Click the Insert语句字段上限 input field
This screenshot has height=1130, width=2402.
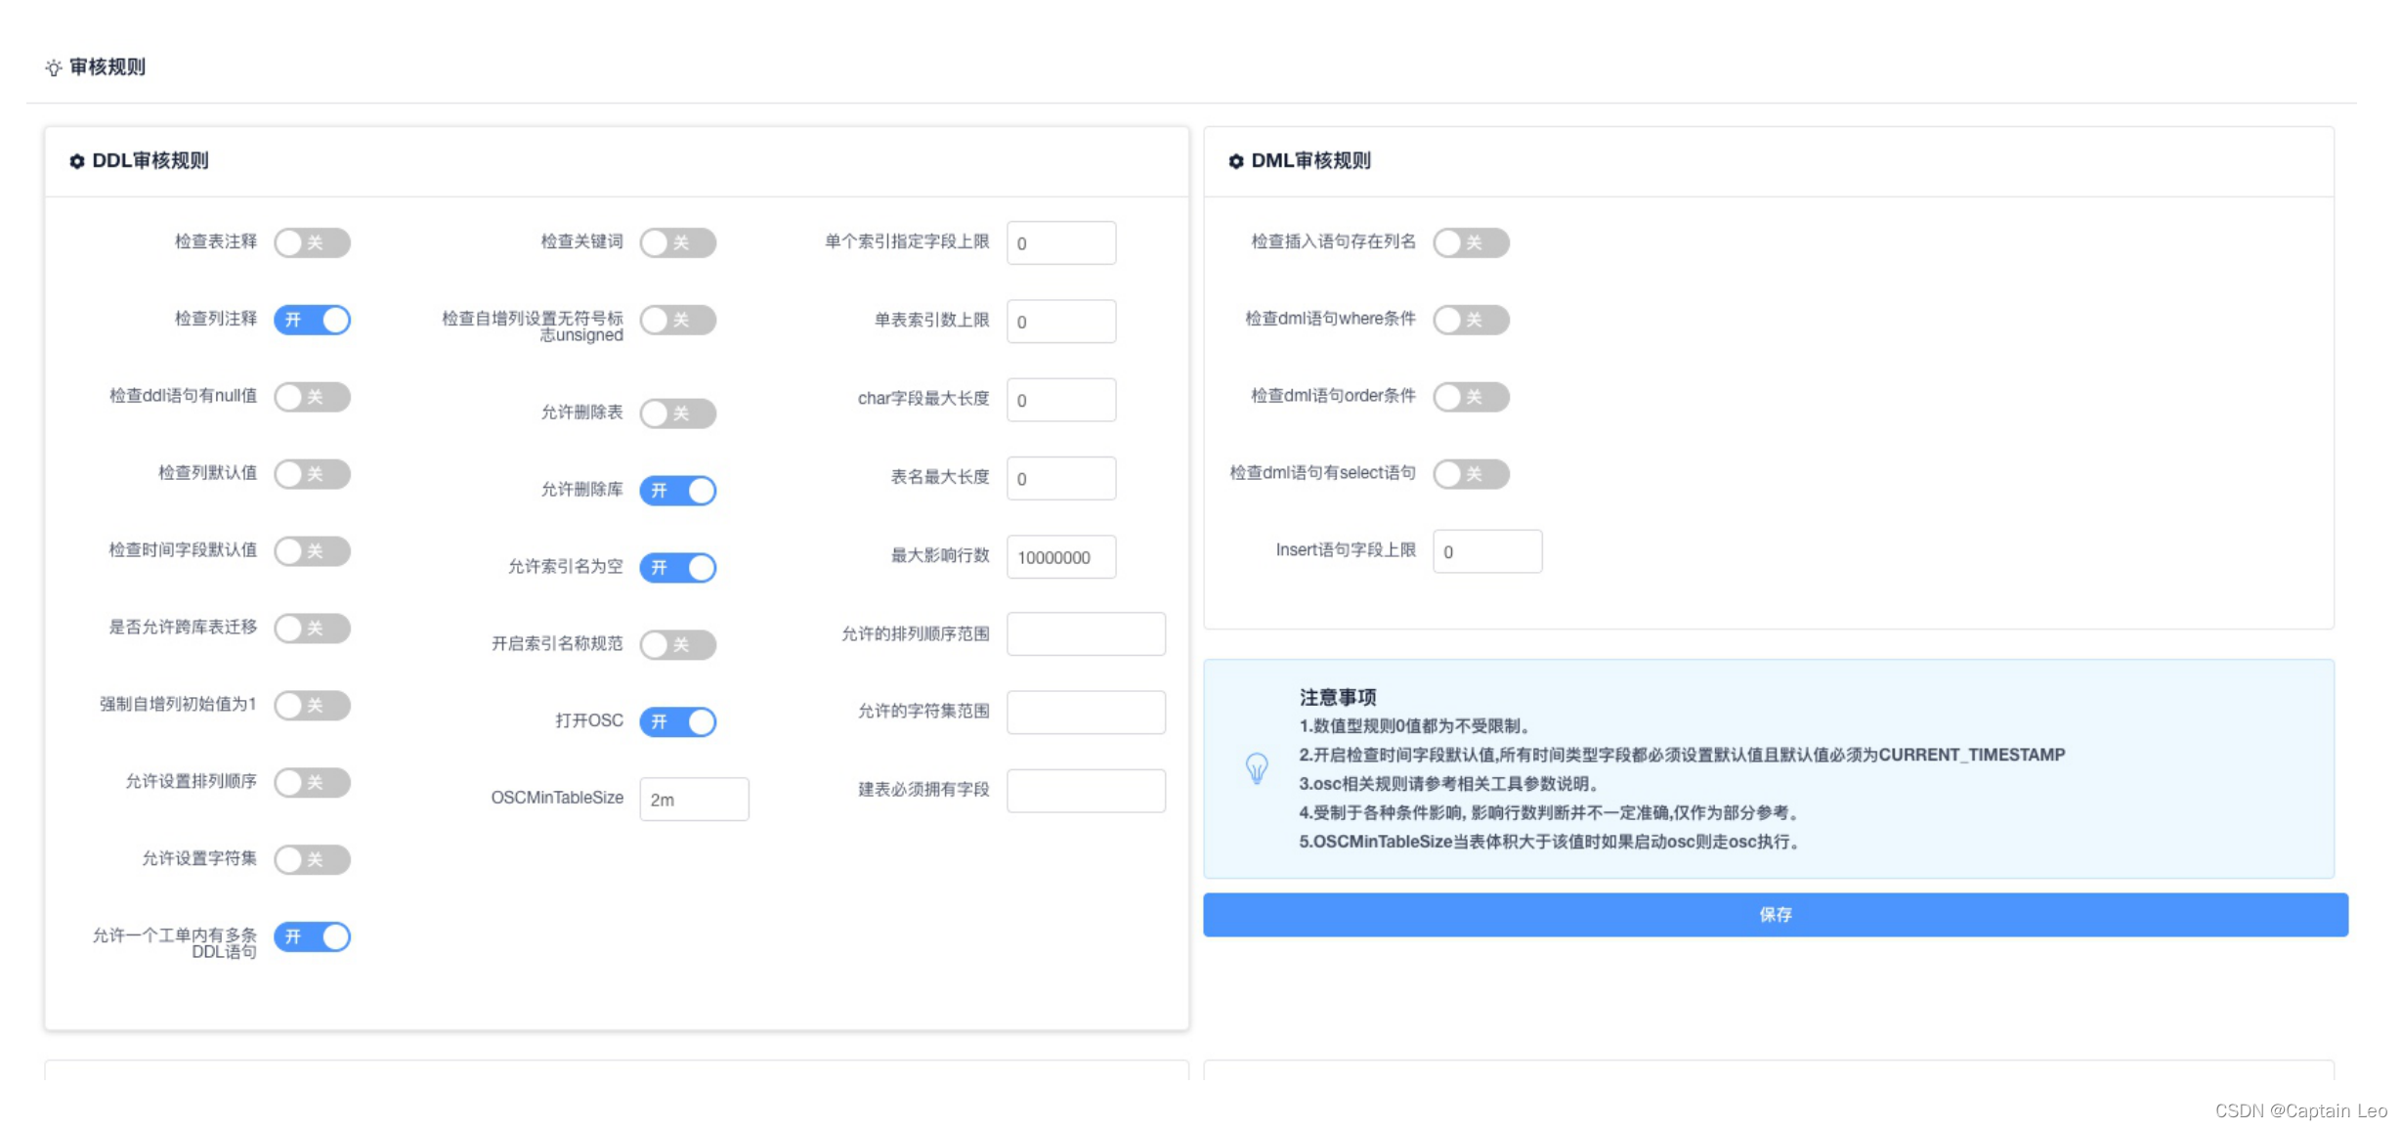[x=1488, y=551]
